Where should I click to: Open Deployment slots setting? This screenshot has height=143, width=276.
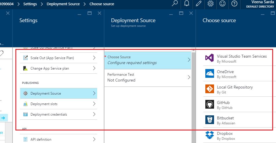pos(58,104)
